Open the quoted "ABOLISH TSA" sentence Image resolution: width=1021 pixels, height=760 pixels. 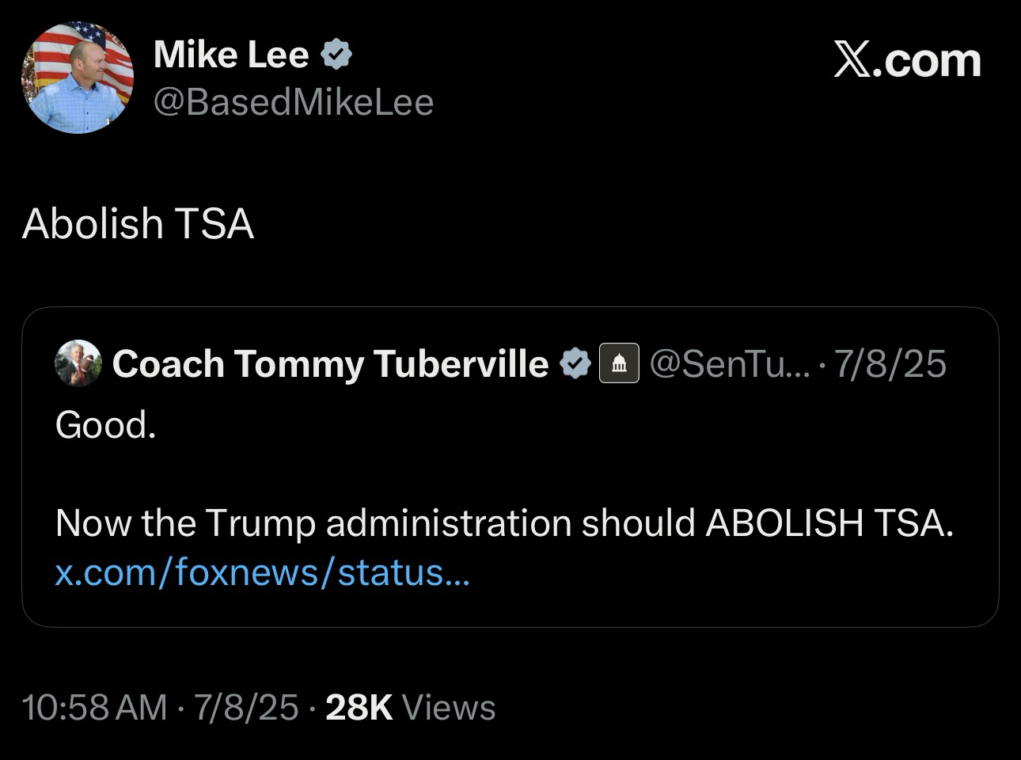[x=504, y=523]
